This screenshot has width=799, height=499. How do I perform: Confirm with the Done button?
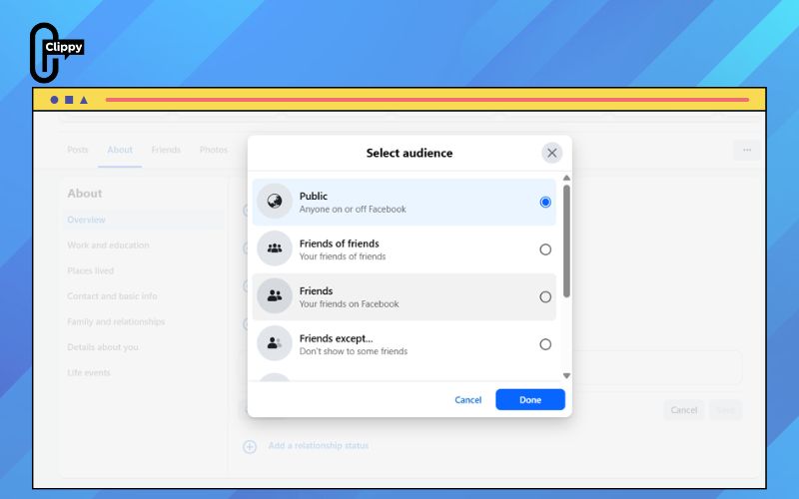coord(530,400)
